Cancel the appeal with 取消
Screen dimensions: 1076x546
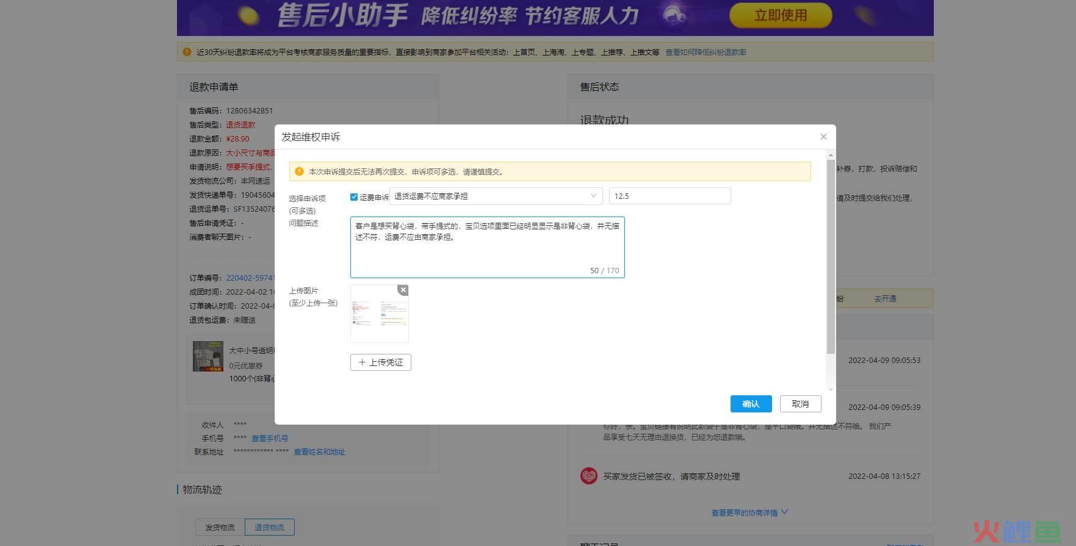click(800, 404)
